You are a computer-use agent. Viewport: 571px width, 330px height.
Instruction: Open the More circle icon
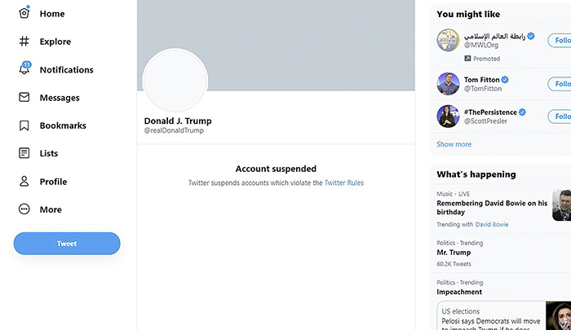point(24,209)
